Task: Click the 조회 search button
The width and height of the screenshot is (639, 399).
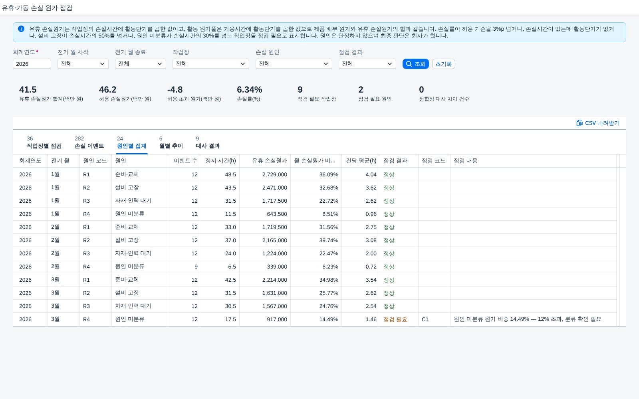Action: [416, 64]
